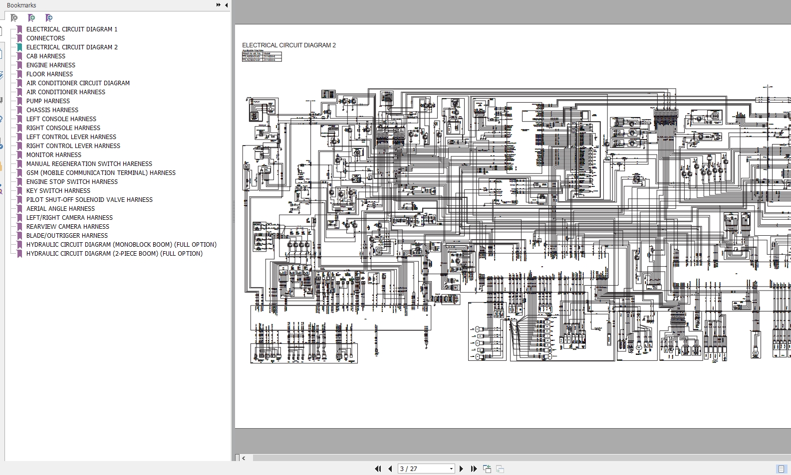Screen dimensions: 791x475
Task: Open the BLADE/OUTRIGGER HARNESS bookmark
Action: pos(67,235)
